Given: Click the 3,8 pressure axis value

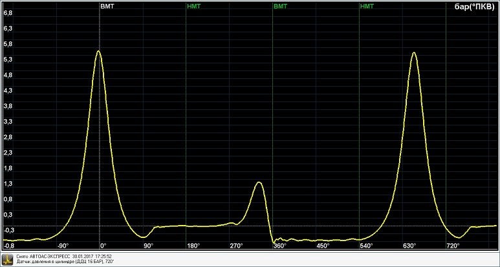Looking at the screenshot, I should pos(8,107).
